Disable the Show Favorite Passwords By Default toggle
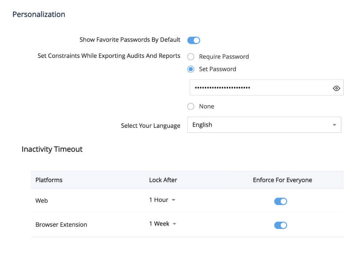The height and width of the screenshot is (253, 358). pos(194,40)
